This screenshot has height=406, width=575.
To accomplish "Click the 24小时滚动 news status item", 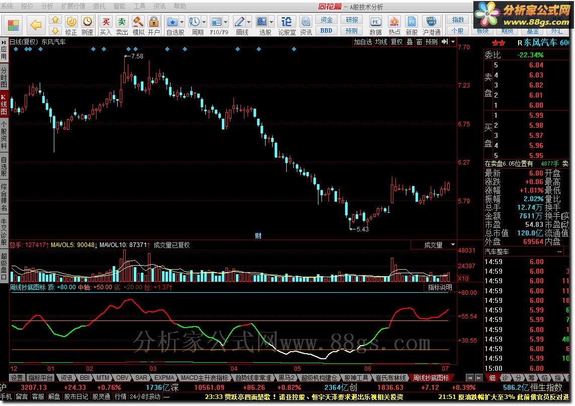I will [145, 396].
